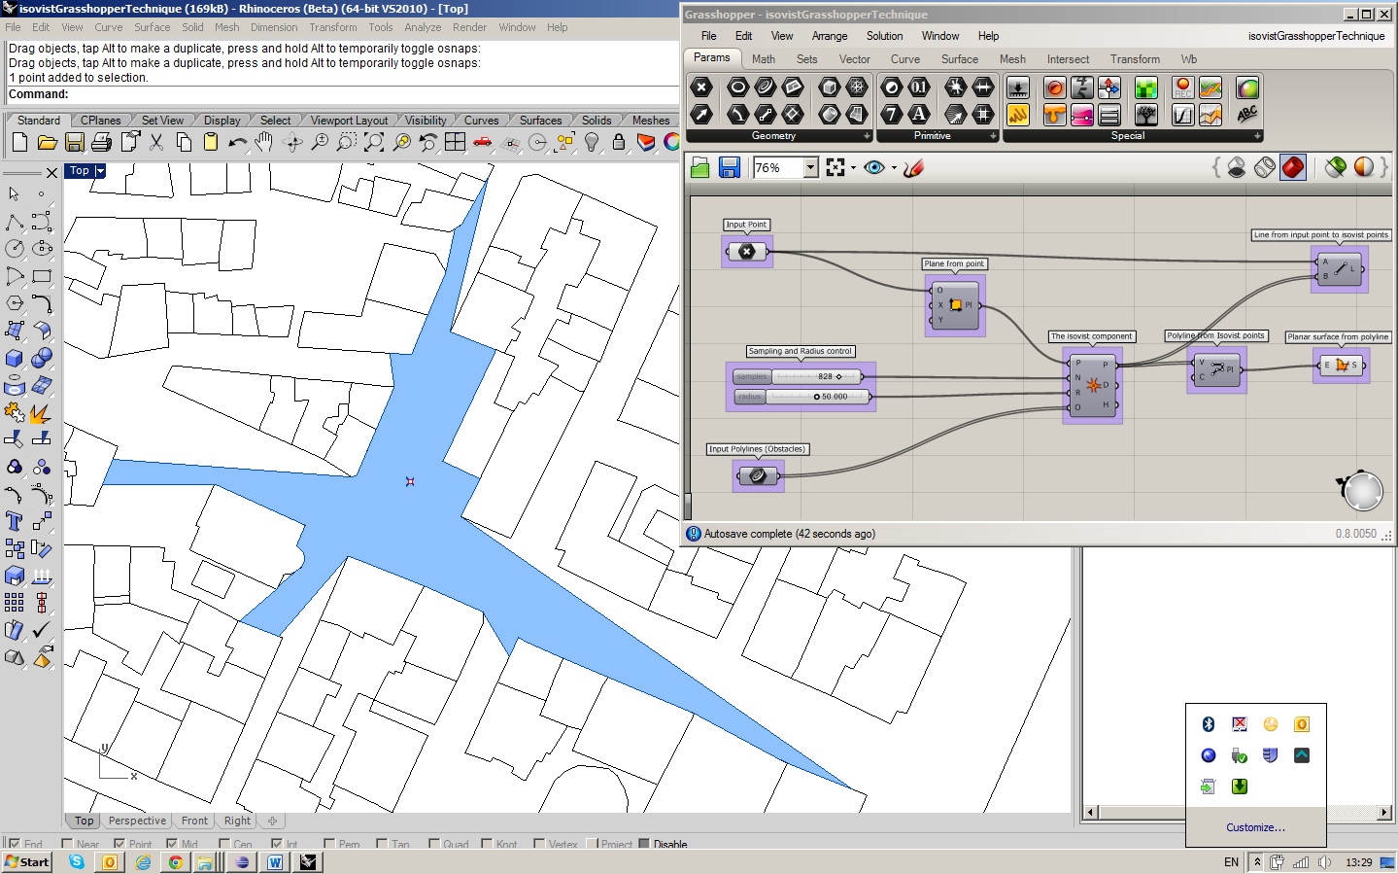Click the Vector arrow param icon in Geometry panel
The width and height of the screenshot is (1398, 874).
click(x=701, y=115)
